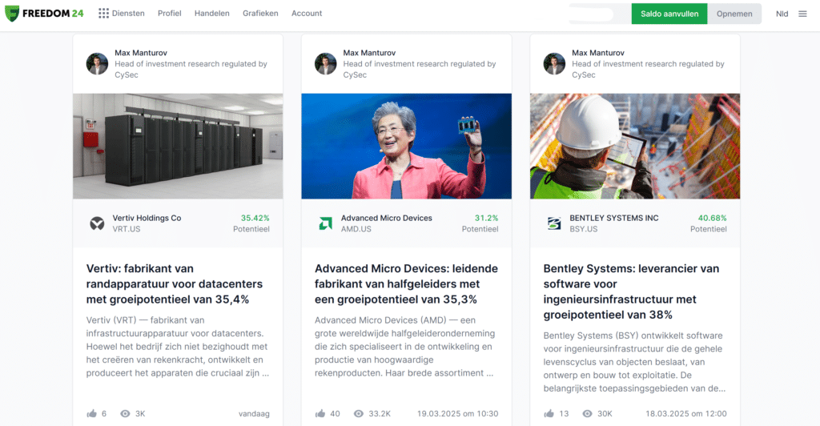Open the Diensten menu
The width and height of the screenshot is (820, 426).
tap(128, 14)
